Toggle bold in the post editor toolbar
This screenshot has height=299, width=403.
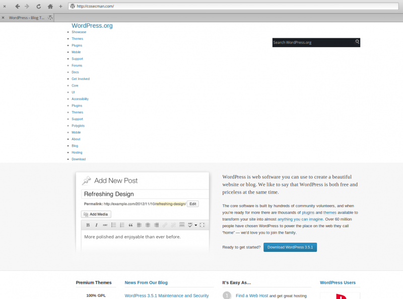point(88,225)
